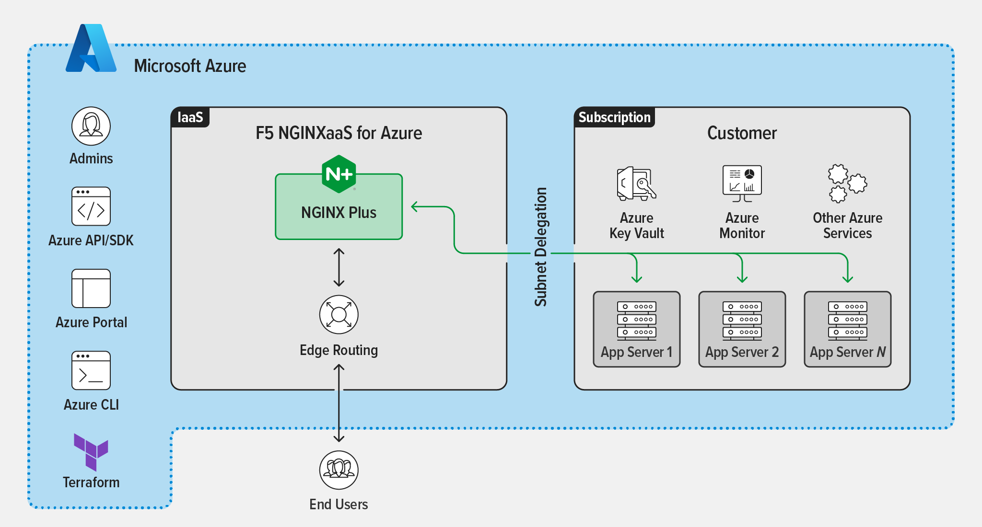Select the Azure CLI label
982x527 pixels.
[91, 405]
